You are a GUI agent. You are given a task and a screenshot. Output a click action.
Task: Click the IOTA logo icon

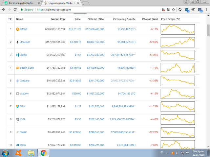[17, 119]
